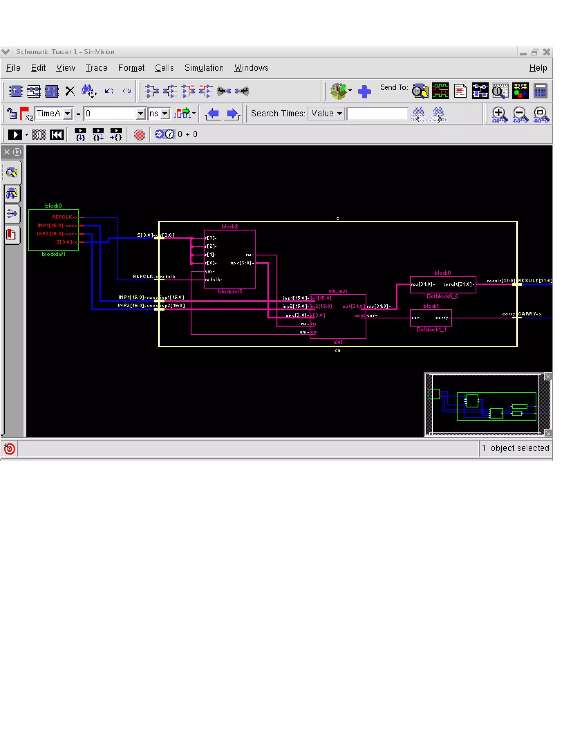Viewport: 564px width, 730px height.
Task: Click the sidebar red bookmark icon
Action: pyautogui.click(x=11, y=235)
